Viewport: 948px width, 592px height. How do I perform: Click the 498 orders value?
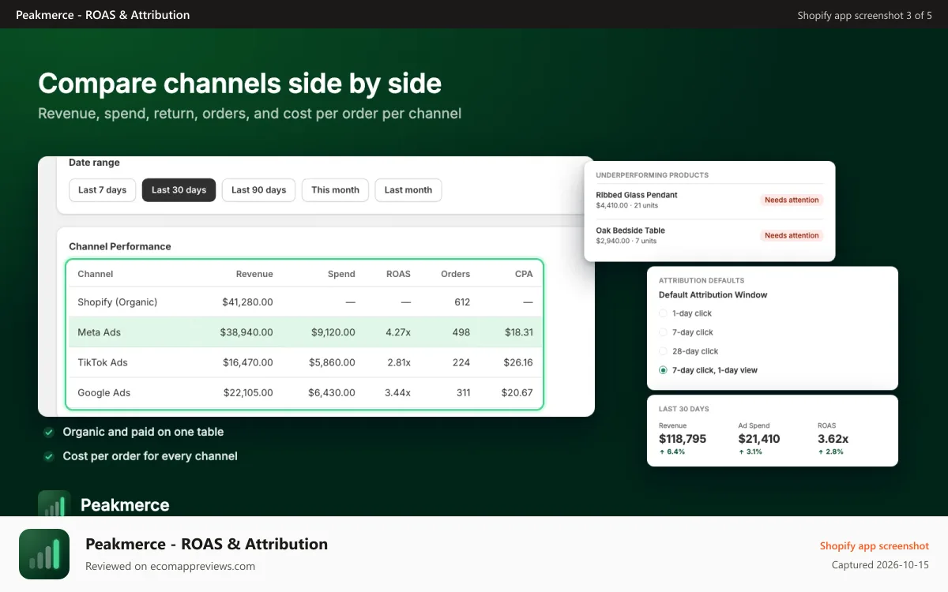pos(461,332)
